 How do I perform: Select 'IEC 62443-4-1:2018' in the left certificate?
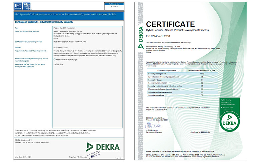[61, 48]
